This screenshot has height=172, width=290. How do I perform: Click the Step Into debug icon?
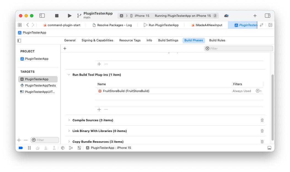[x=46, y=148]
